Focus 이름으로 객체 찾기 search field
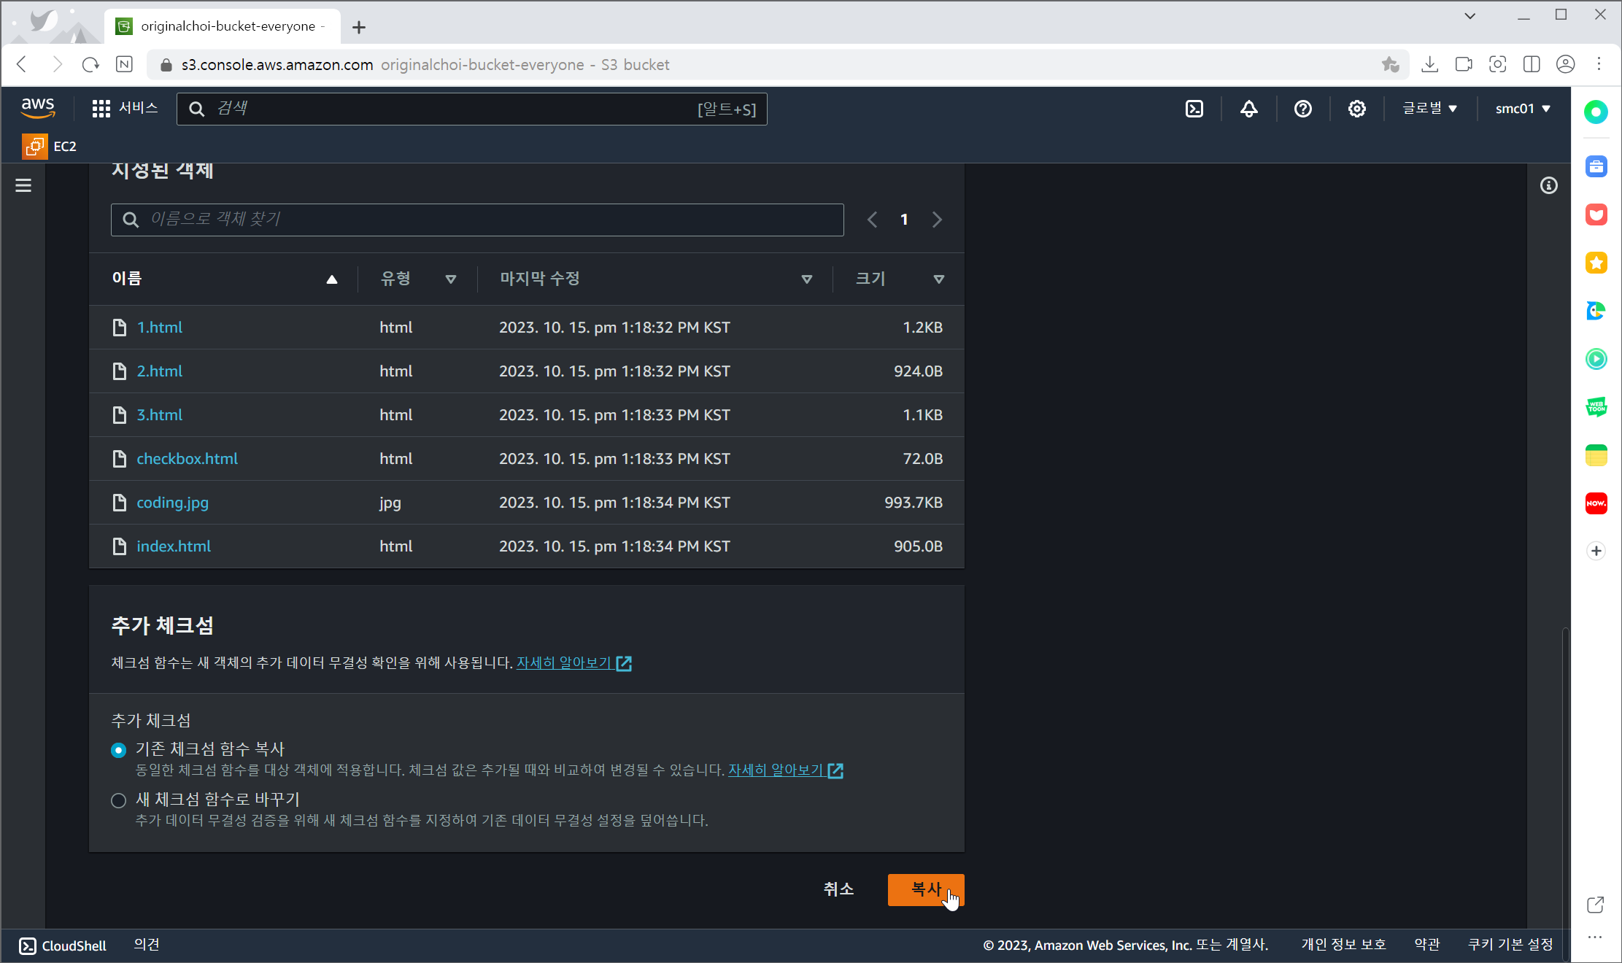 477,220
